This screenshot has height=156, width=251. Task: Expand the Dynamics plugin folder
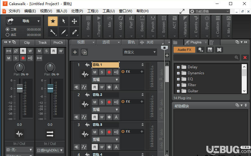(178, 73)
